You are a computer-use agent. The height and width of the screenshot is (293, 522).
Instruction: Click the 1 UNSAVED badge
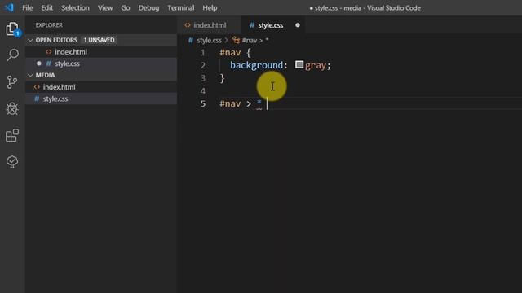click(x=99, y=40)
